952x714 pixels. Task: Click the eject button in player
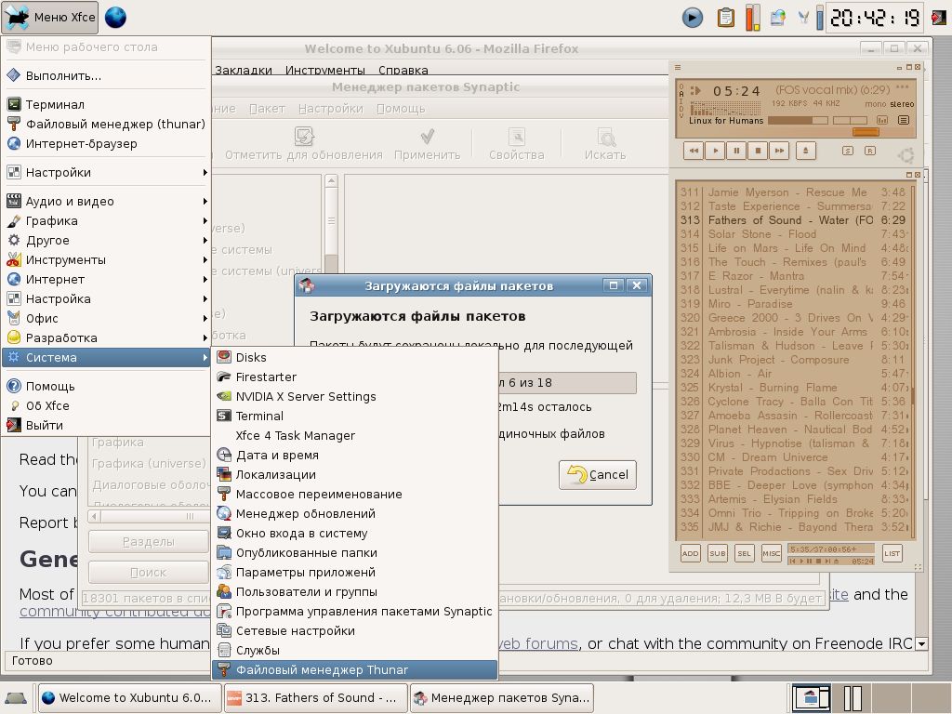point(806,151)
